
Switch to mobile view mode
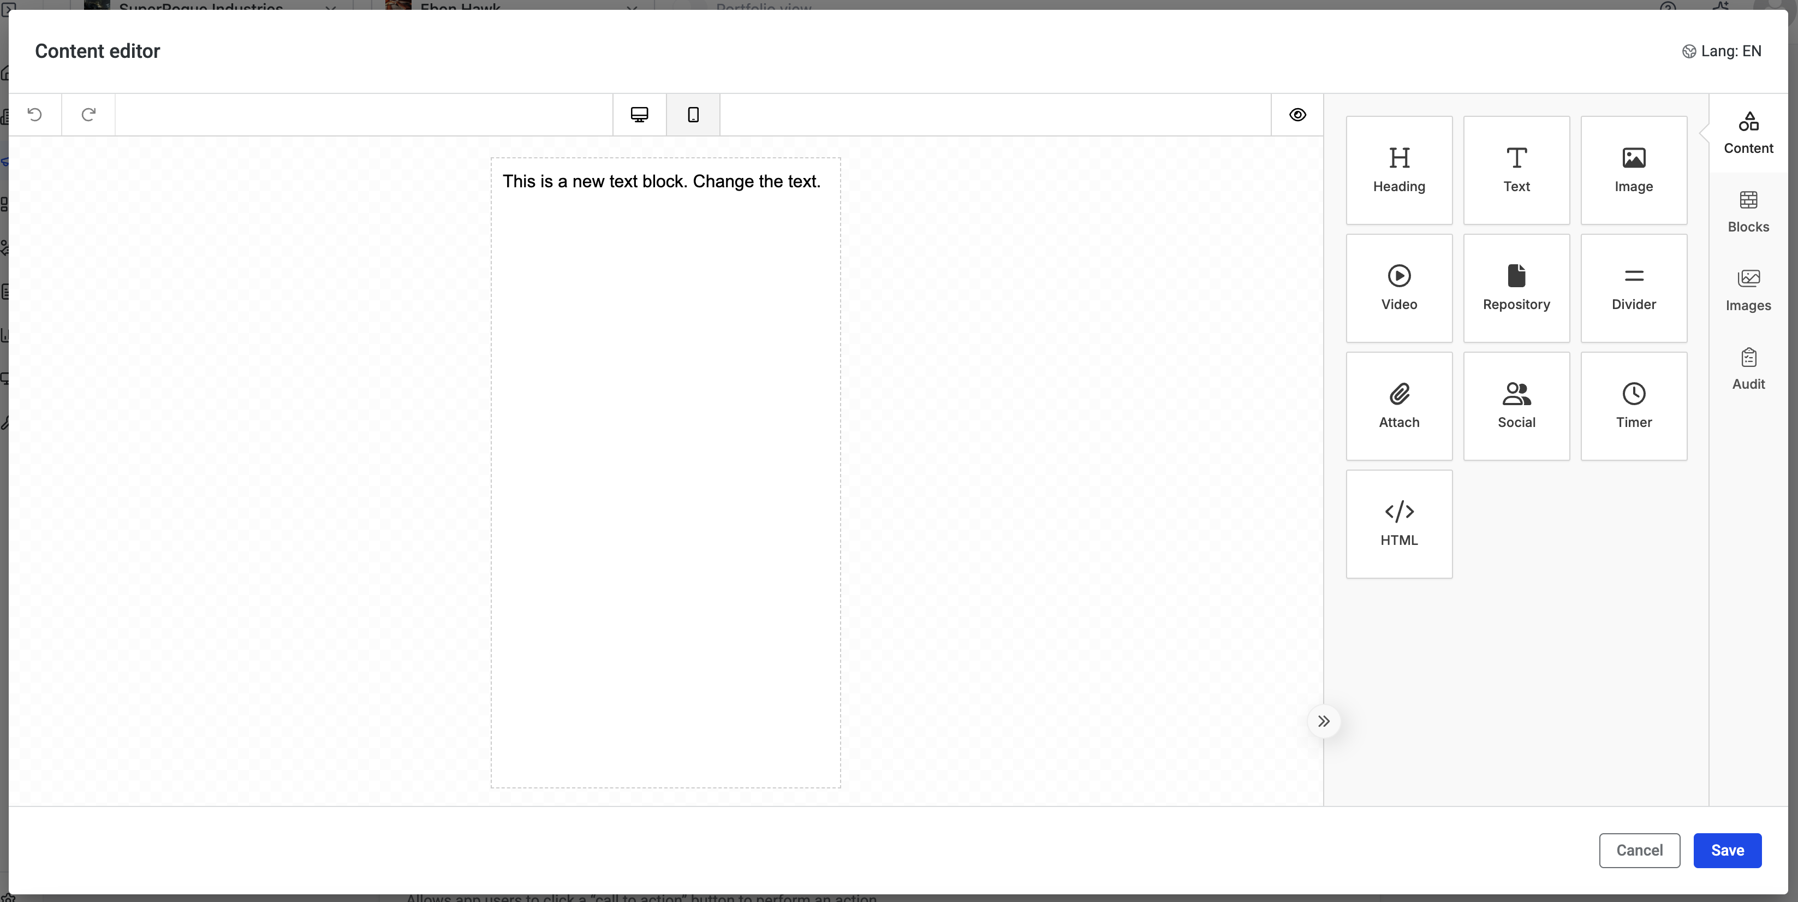click(x=693, y=115)
